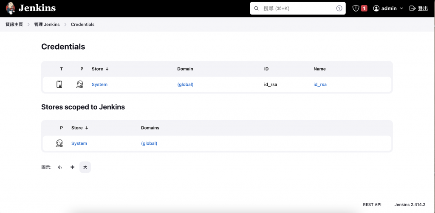Viewport: 435px width, 213px height.
Task: Click Jenkins provider icon in id_rsa row
Action: point(79,84)
